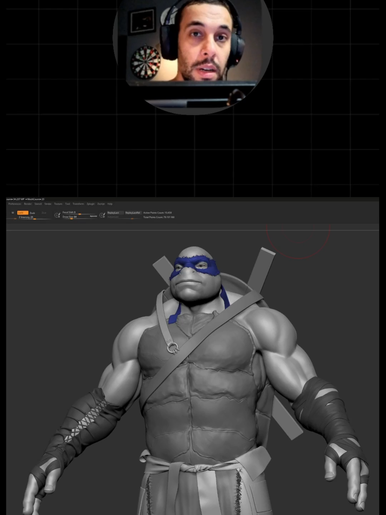Adjust the Z Intensity slider

point(34,217)
